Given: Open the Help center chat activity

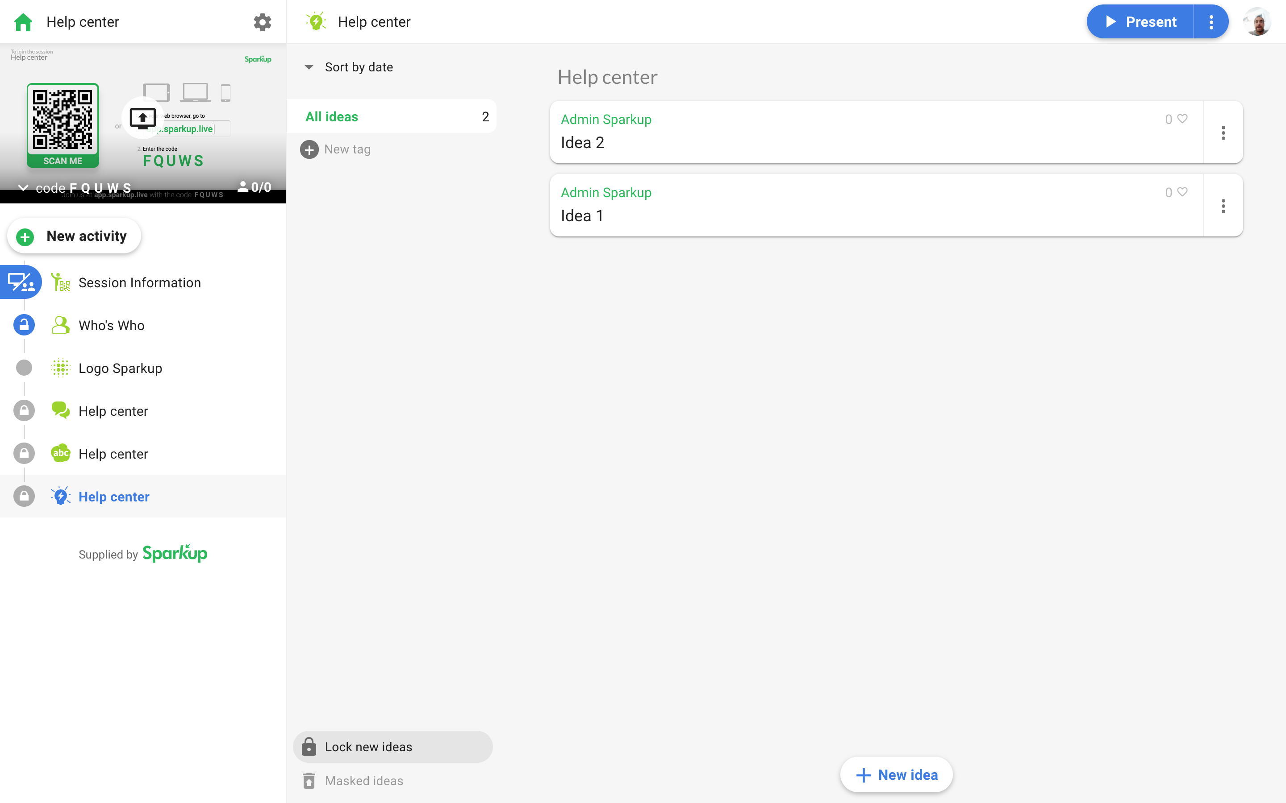Looking at the screenshot, I should [x=113, y=411].
